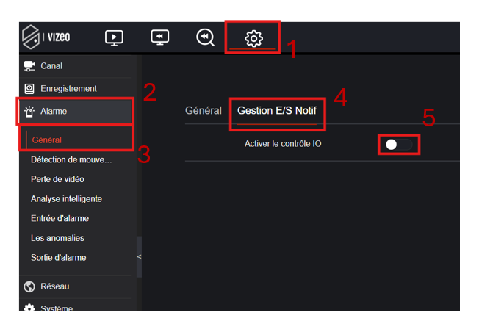Screen dimensions: 479x332
Task: Switch to the Gestion E/S Notif tab
Action: 277,111
